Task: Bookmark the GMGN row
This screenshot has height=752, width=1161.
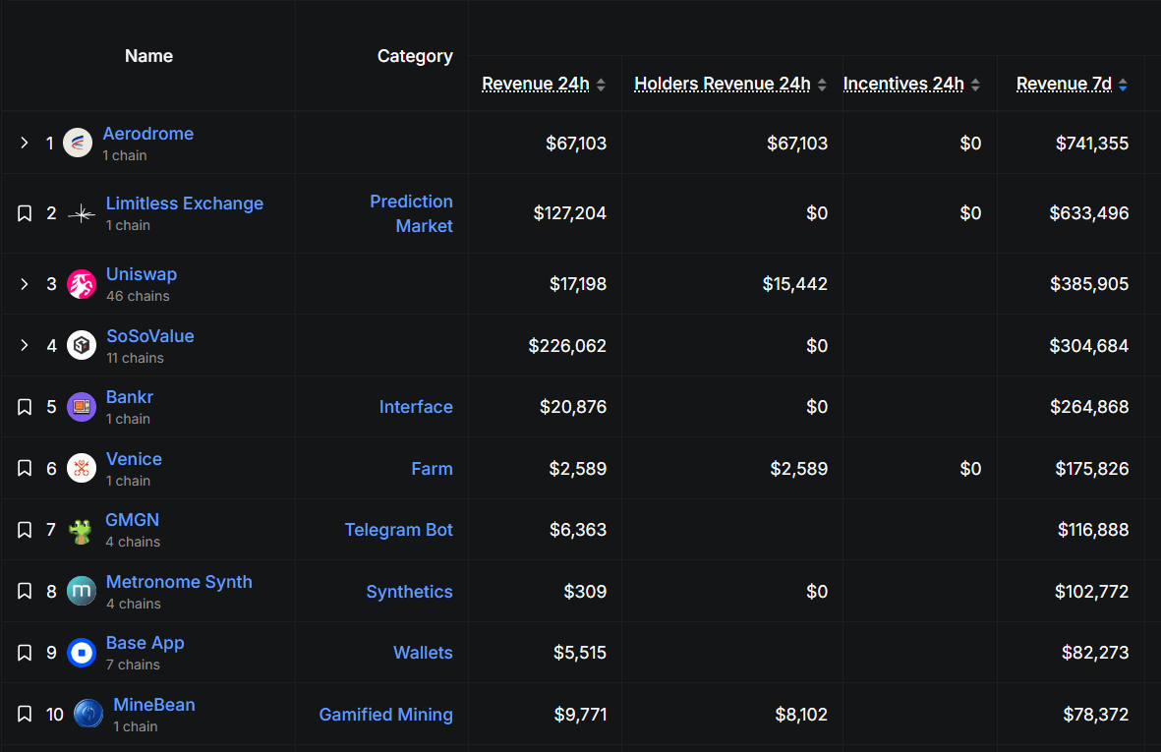Action: pos(25,530)
